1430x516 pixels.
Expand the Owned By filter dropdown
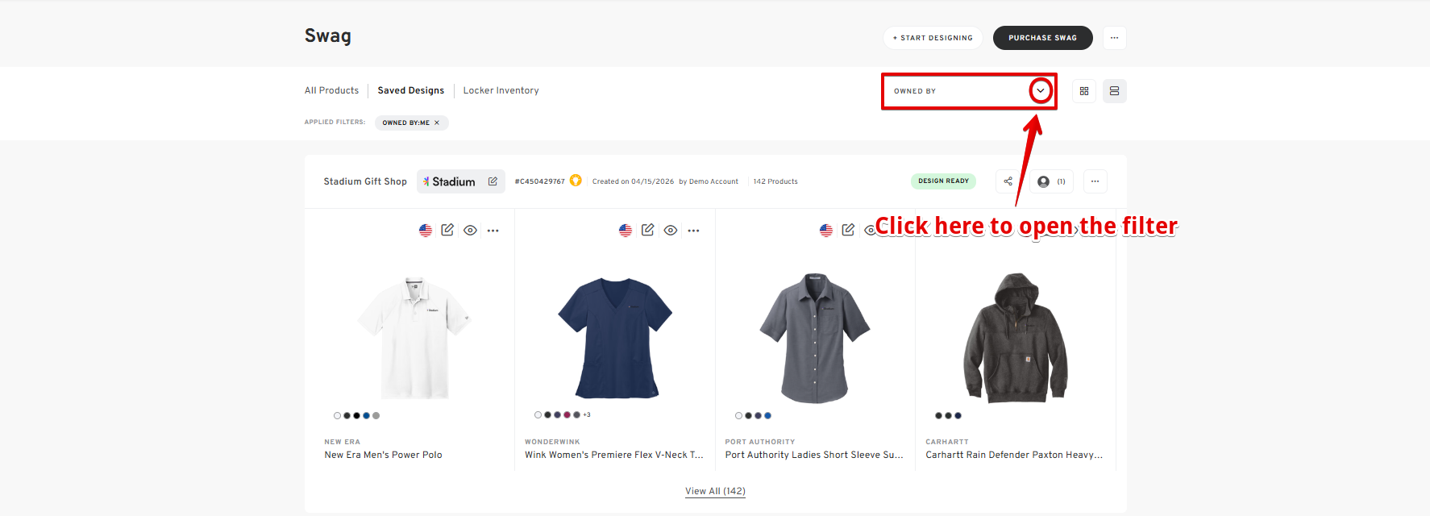point(1041,91)
